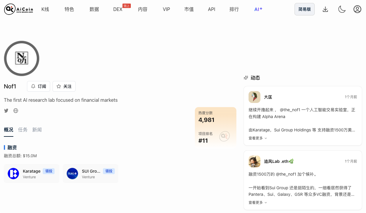Select the 概况 overview tab
366x213 pixels.
tap(9, 130)
